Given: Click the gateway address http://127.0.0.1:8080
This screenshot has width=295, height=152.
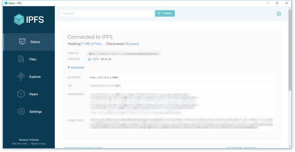Looking at the screenshot, I should [x=103, y=77].
